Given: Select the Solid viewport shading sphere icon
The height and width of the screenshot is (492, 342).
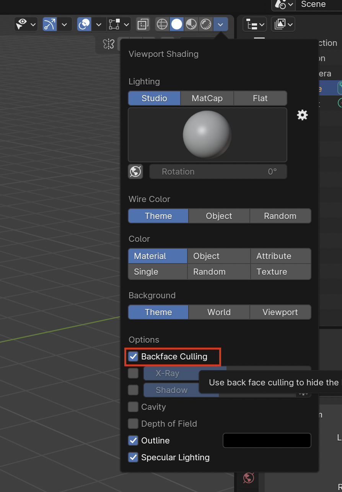Looking at the screenshot, I should tap(176, 24).
